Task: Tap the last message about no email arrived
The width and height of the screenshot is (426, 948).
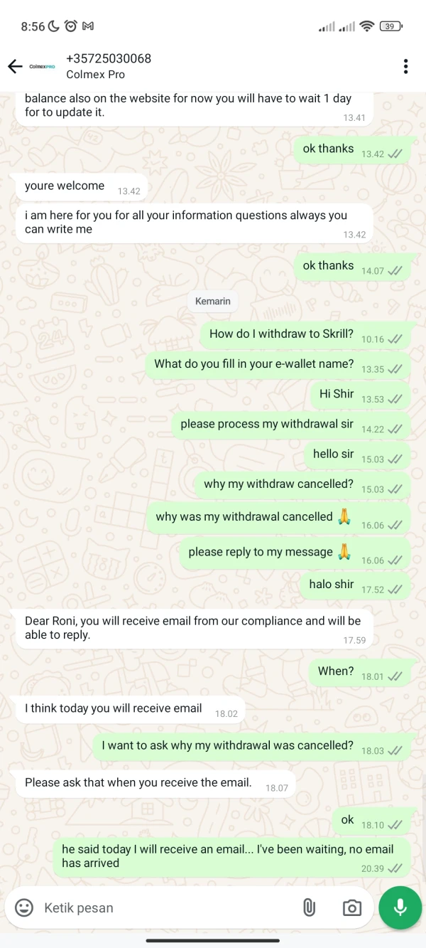Action: [x=231, y=856]
